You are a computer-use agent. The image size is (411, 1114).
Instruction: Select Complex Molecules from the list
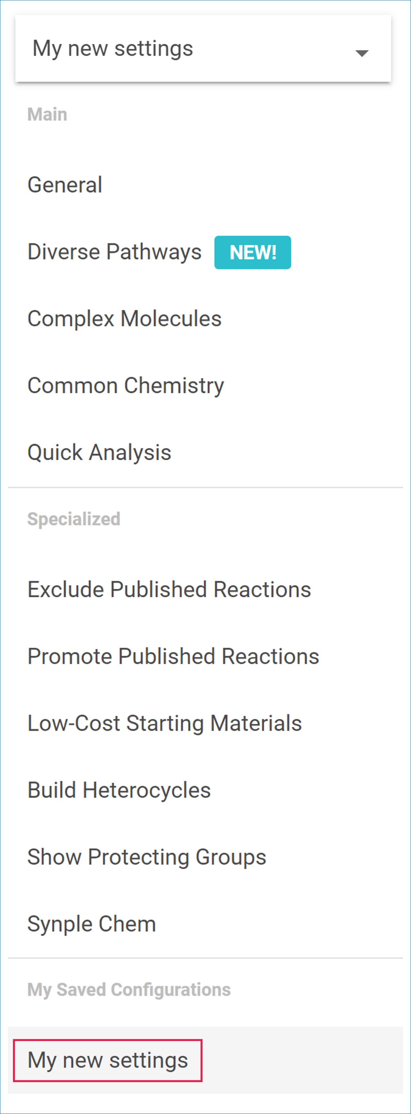[125, 319]
